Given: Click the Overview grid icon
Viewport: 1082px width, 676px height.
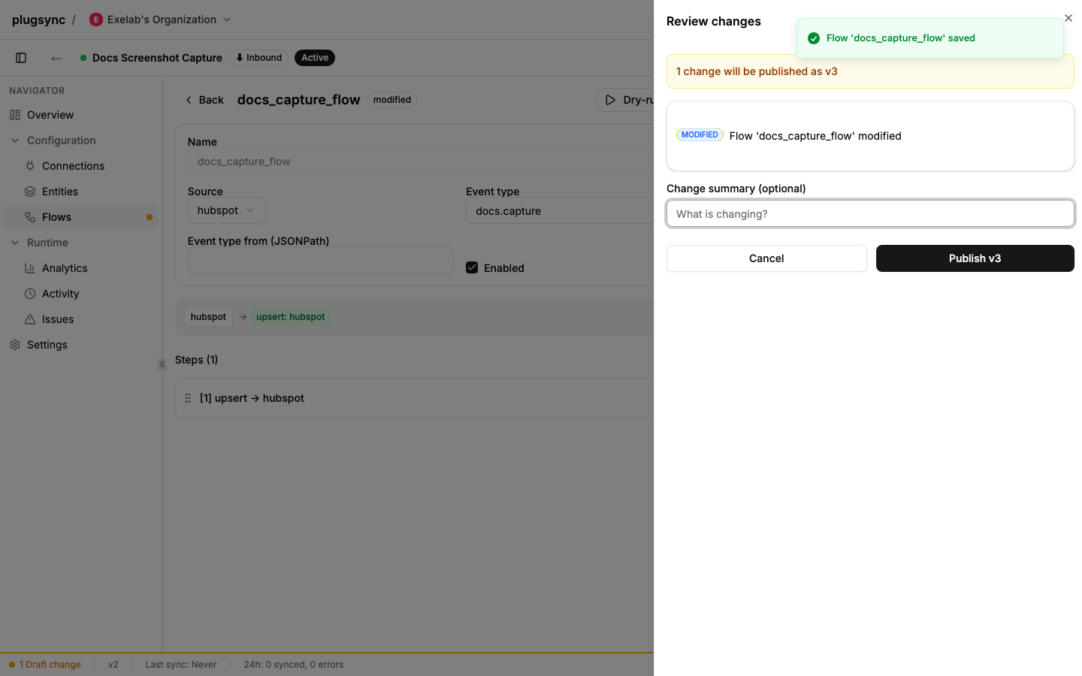Looking at the screenshot, I should [x=15, y=115].
